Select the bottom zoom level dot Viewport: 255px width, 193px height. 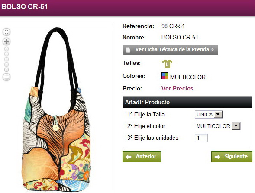[x=6, y=70]
